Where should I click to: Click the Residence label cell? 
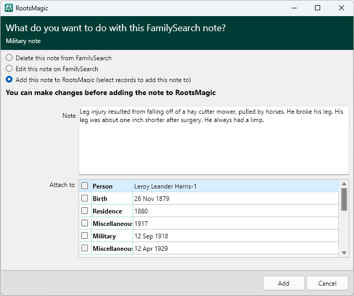[x=112, y=211]
